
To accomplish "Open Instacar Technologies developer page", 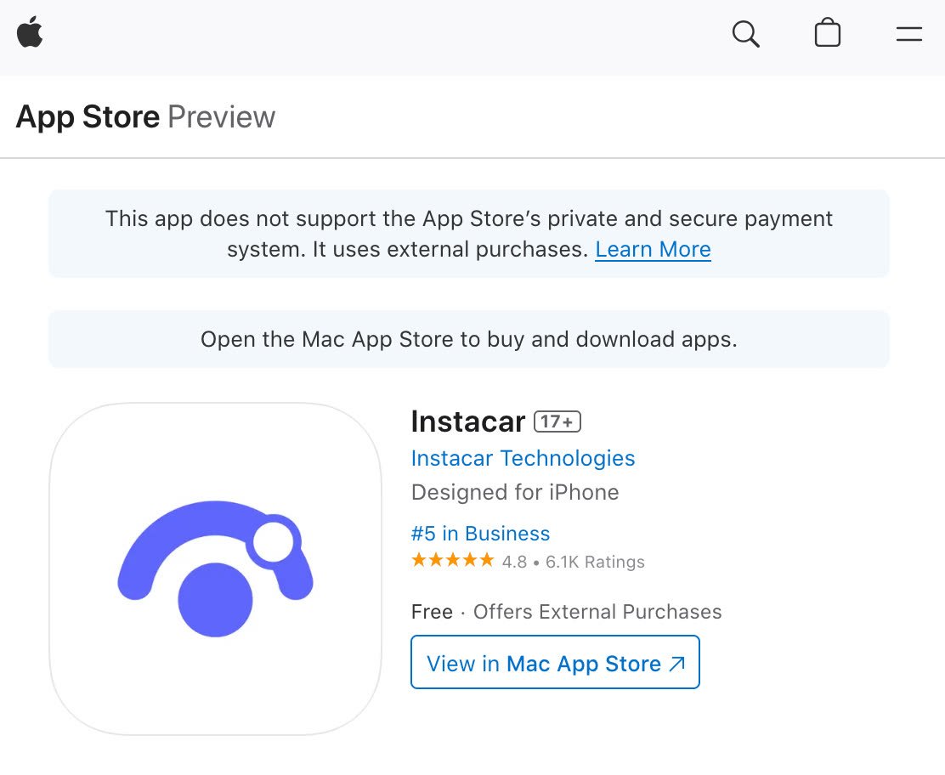I will pos(523,458).
